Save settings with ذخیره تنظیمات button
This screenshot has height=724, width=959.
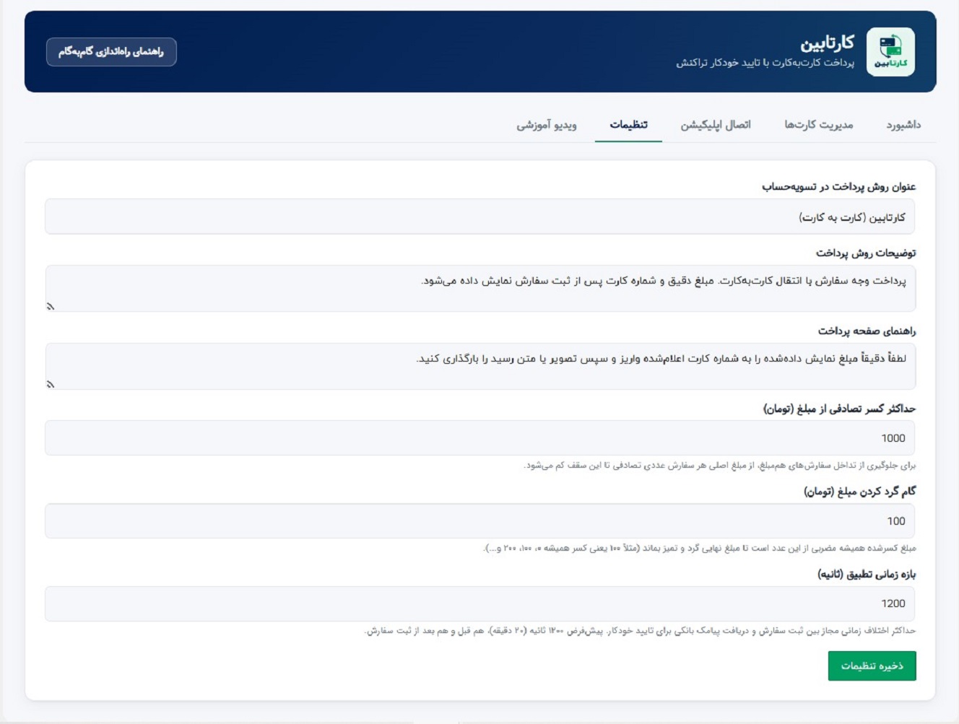(872, 666)
